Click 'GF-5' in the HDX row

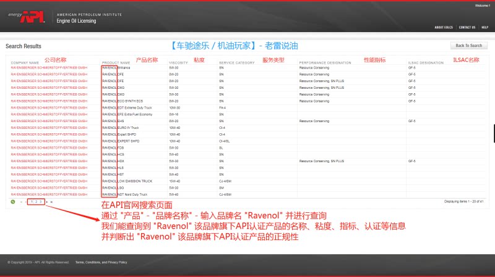coord(411,161)
